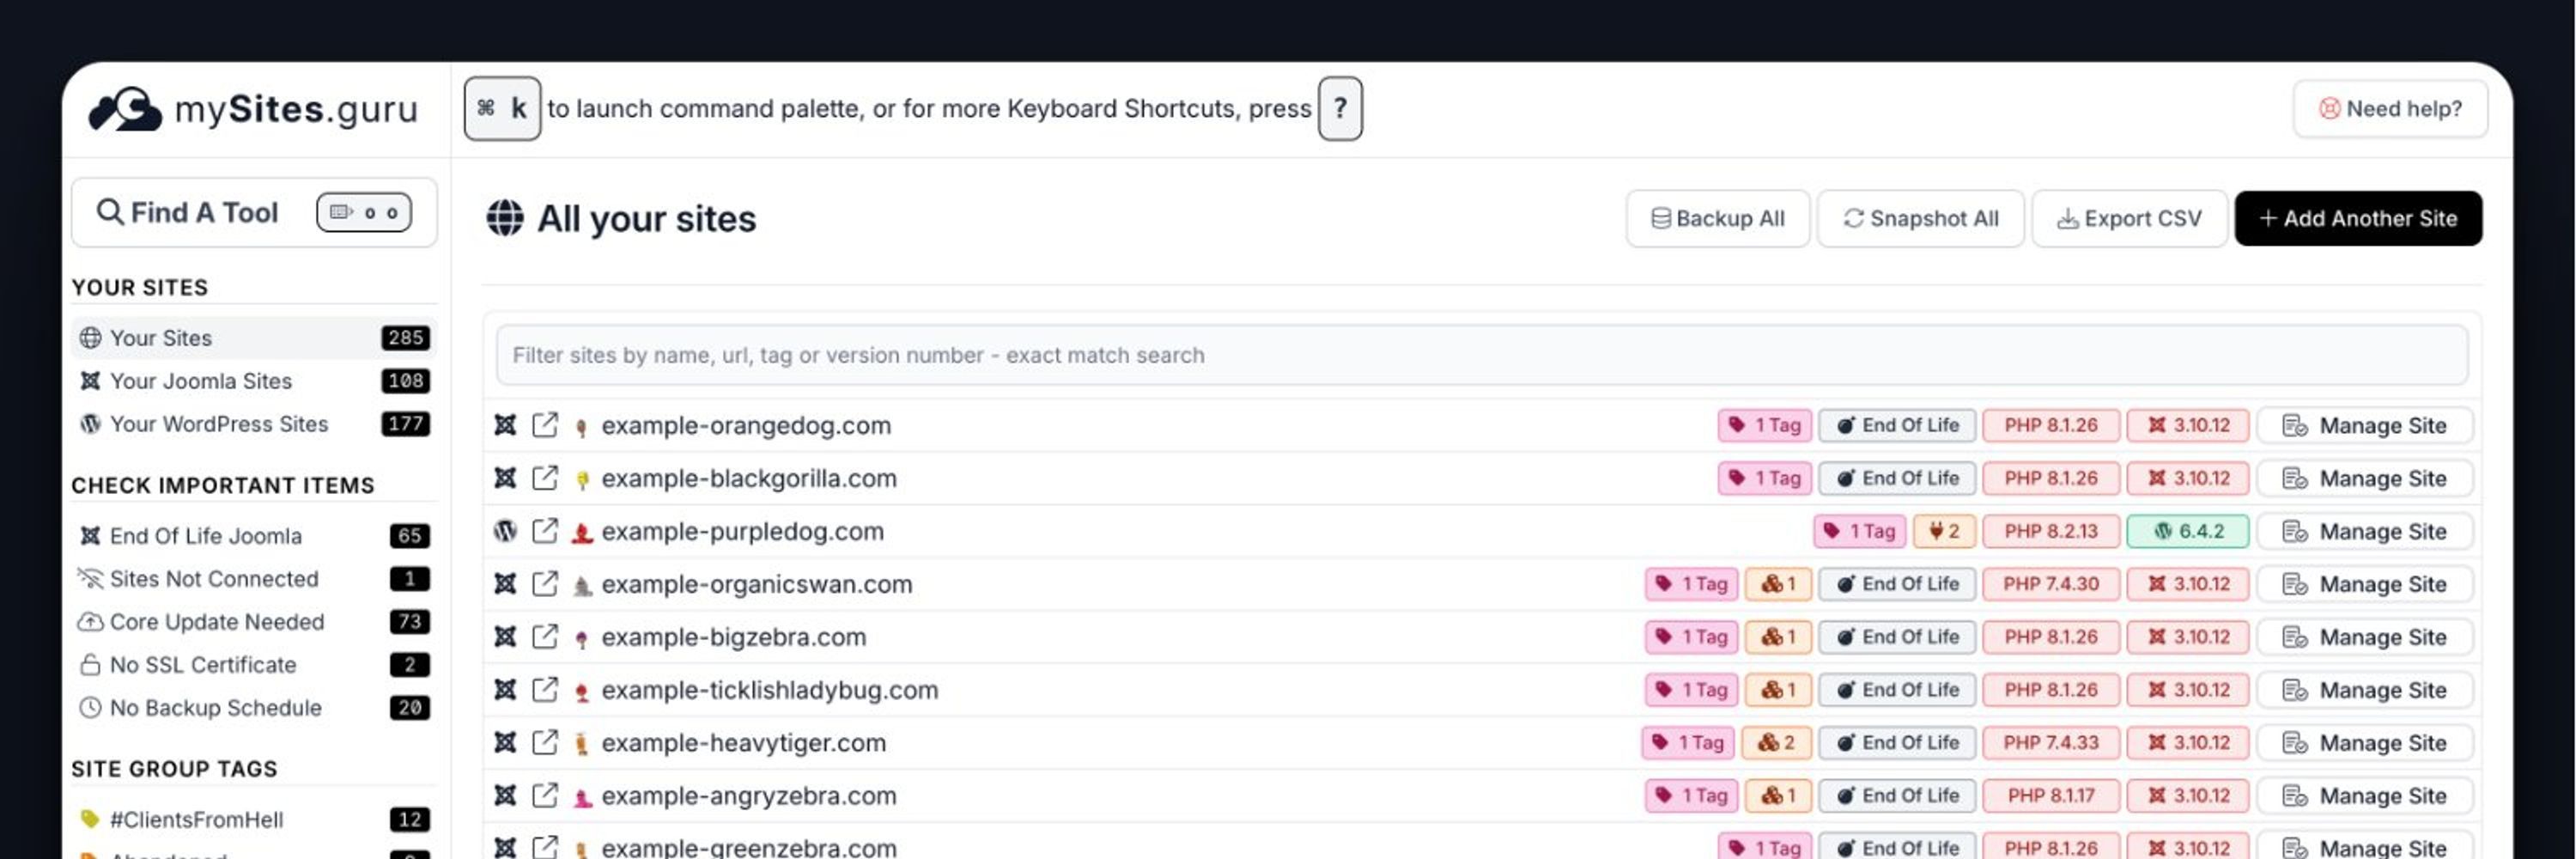The width and height of the screenshot is (2576, 859).
Task: Click the 1 Tag badge on example-orangedog.com
Action: click(x=1765, y=425)
